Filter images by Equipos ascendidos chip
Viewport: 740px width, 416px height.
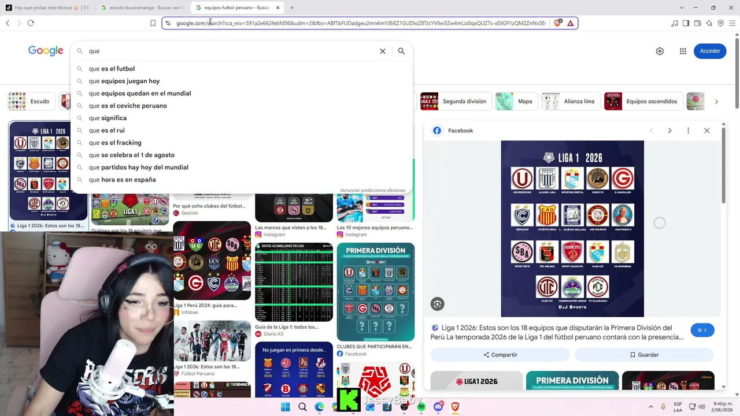[643, 101]
